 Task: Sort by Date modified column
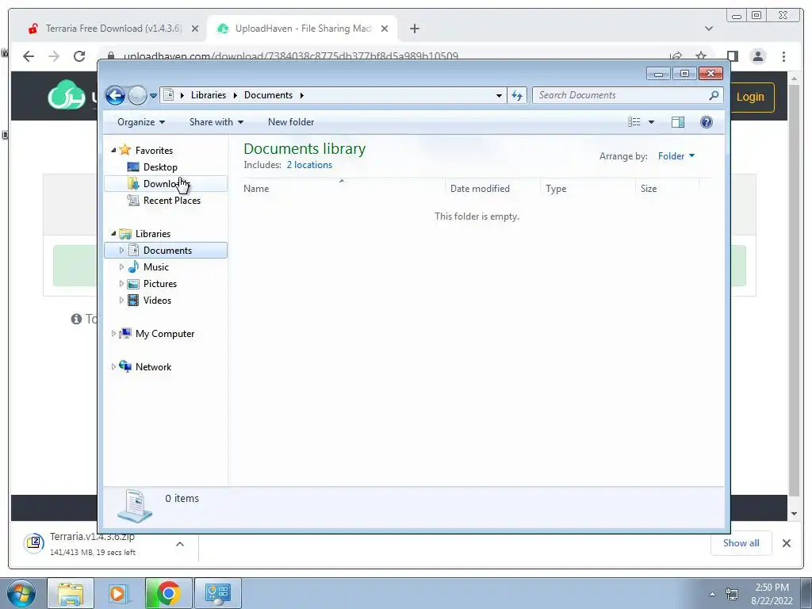[492, 189]
